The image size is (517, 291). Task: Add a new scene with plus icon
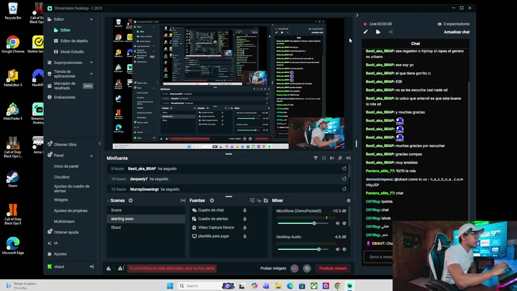pyautogui.click(x=130, y=200)
